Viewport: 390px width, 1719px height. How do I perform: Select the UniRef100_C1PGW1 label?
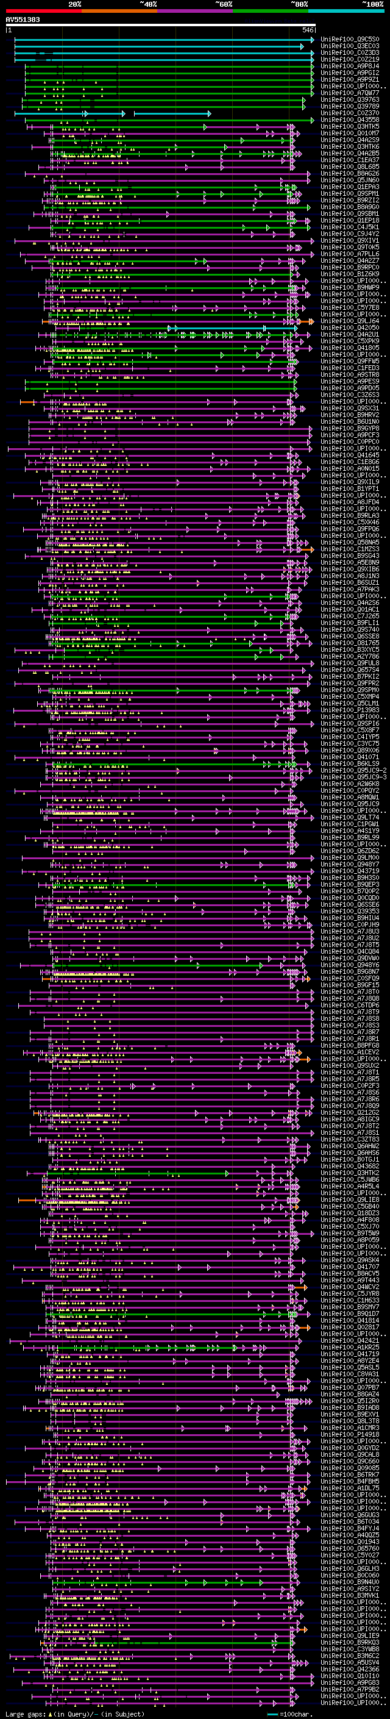(349, 824)
